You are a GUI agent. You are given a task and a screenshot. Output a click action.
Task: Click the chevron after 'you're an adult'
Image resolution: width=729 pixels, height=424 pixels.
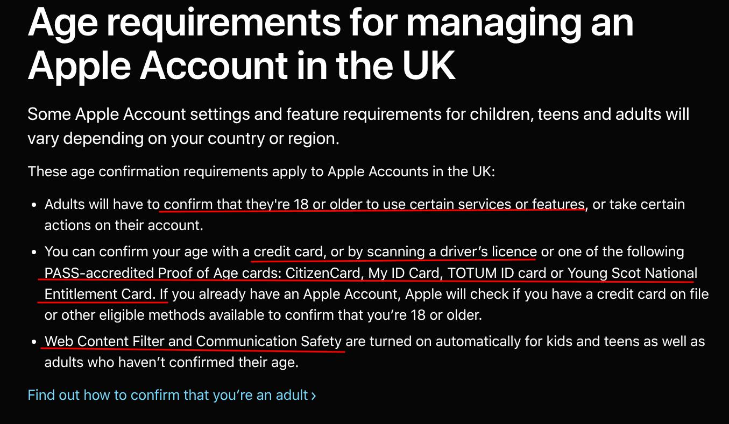pyautogui.click(x=314, y=396)
